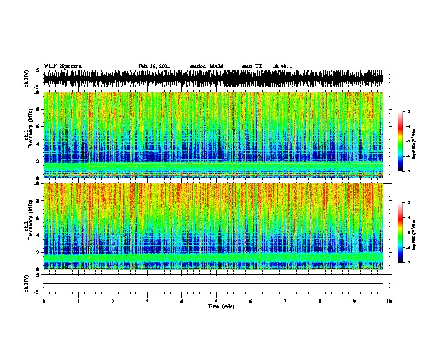Click the time axis tick label "8"
Image resolution: width=438 pixels, height=338 pixels.
(x=320, y=302)
